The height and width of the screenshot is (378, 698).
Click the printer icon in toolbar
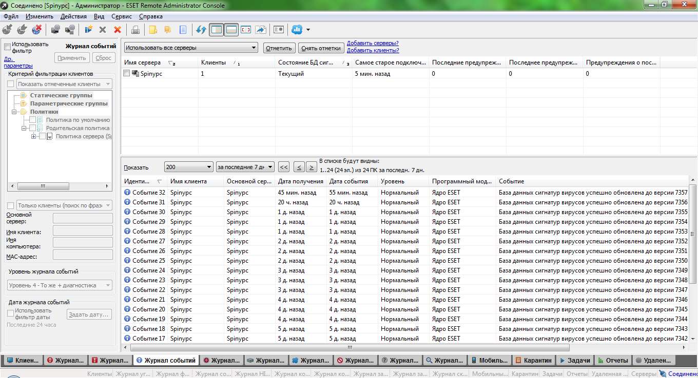click(x=135, y=30)
